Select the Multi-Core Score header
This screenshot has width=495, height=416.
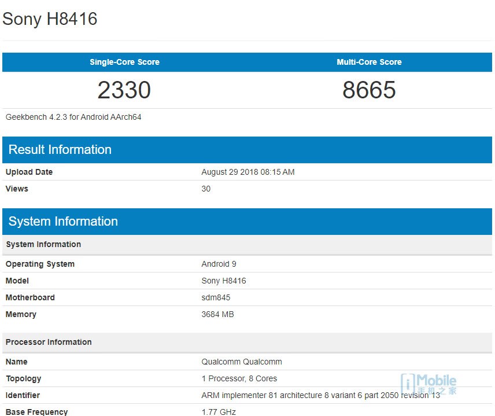click(369, 62)
